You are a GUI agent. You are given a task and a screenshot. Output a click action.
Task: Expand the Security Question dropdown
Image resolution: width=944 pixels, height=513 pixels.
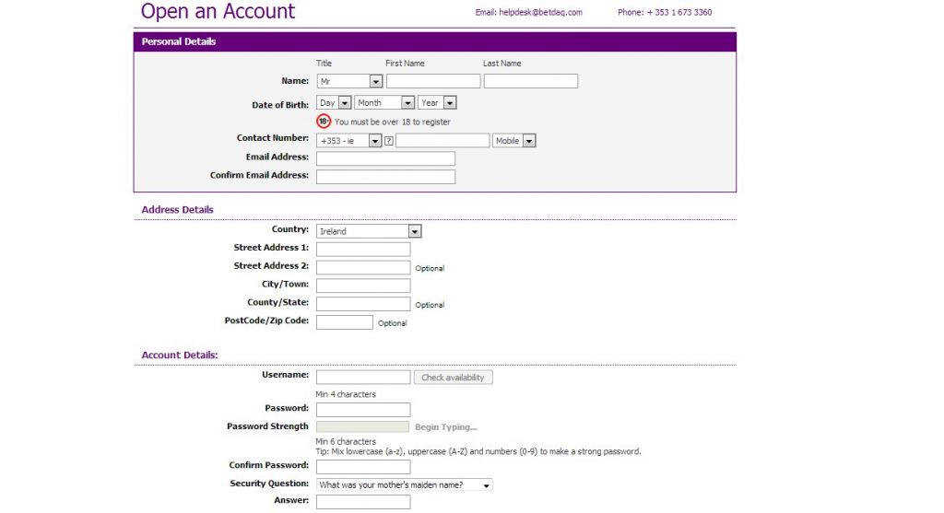404,484
